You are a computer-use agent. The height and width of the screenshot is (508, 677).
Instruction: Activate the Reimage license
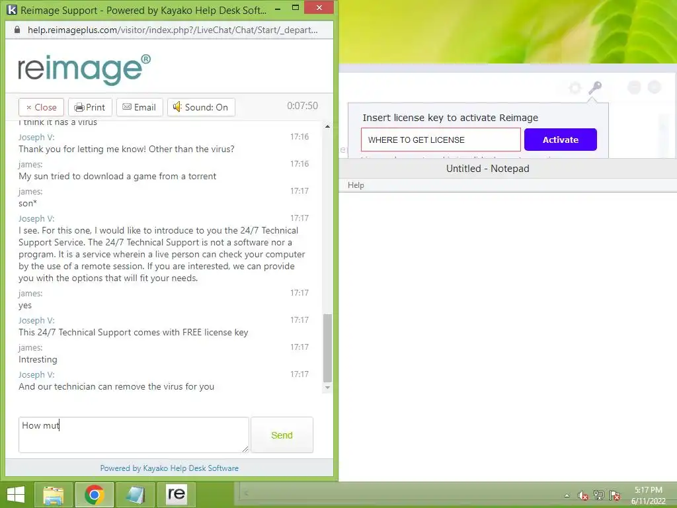[561, 140]
